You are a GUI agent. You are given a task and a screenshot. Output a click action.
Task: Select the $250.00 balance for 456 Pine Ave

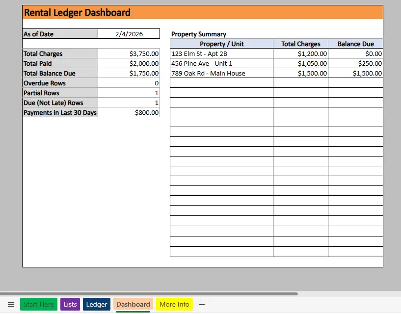point(355,63)
